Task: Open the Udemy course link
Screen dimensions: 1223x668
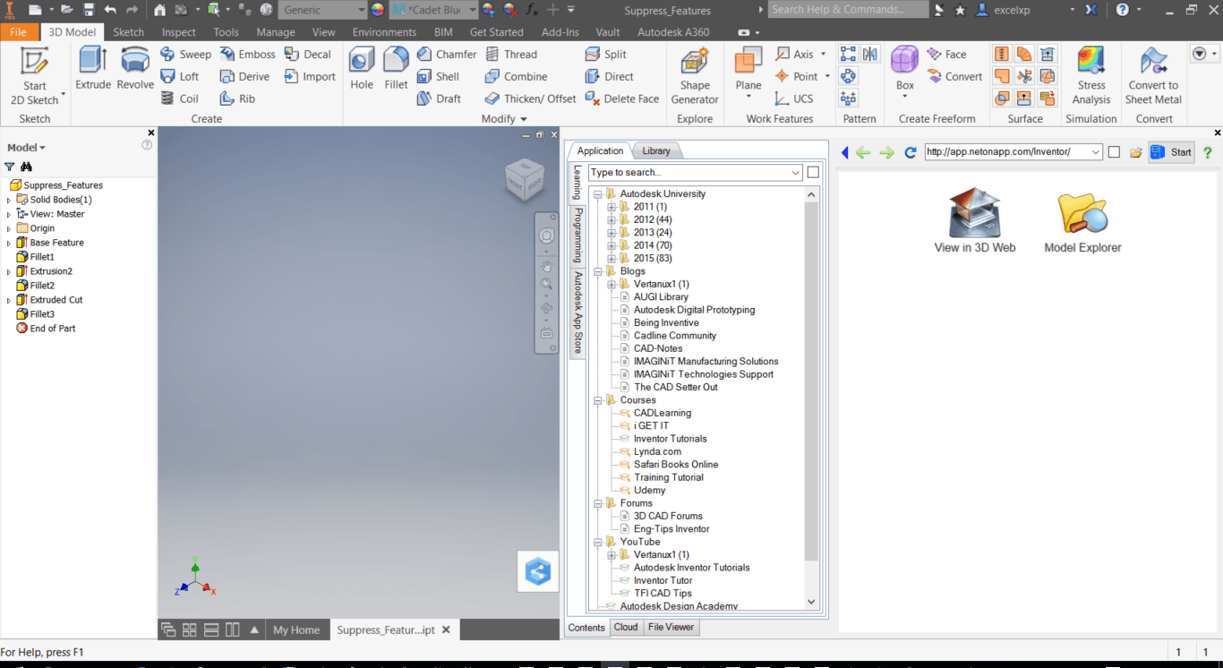Action: pyautogui.click(x=649, y=490)
